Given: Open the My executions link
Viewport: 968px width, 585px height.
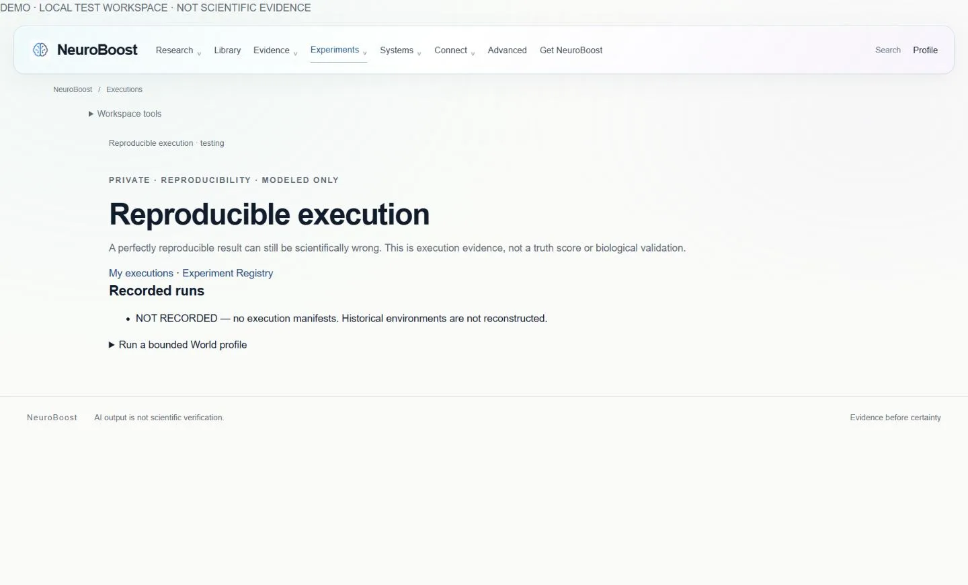Looking at the screenshot, I should coord(141,273).
